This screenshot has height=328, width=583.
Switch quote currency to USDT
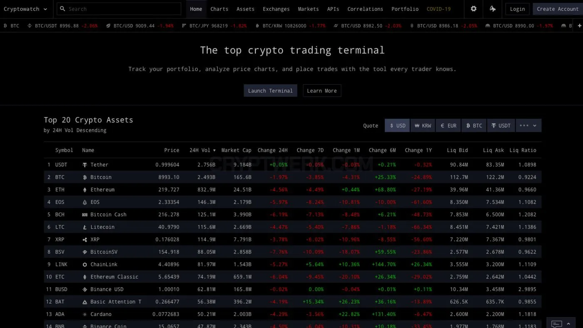(x=501, y=125)
